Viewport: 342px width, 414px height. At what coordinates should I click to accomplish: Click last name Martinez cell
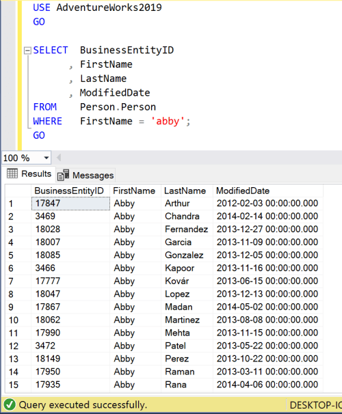coord(187,320)
